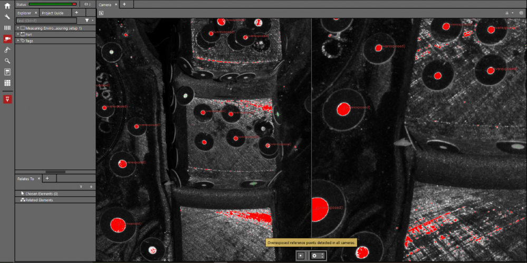This screenshot has width=527, height=263.
Task: Click the selection arrow tool in Camera toolbar
Action: (x=101, y=13)
